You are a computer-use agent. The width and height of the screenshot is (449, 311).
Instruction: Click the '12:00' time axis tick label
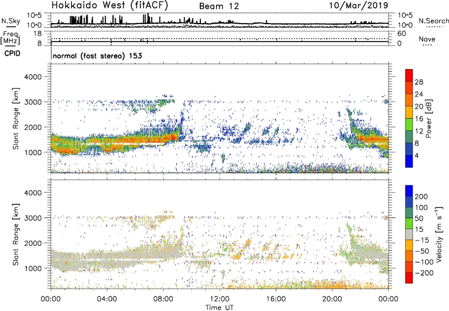coord(219,299)
